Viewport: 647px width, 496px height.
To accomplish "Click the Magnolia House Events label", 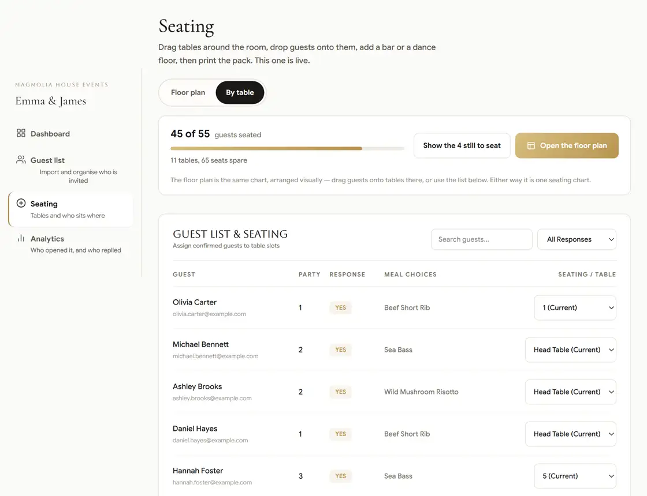I will tap(61, 84).
